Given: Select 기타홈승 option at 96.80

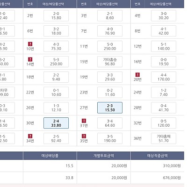Looking at the screenshot, I should (110, 62).
